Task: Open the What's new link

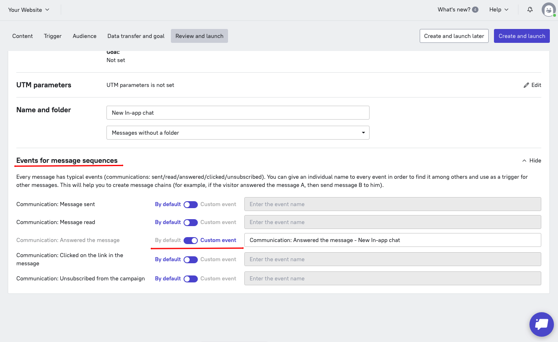Action: tap(454, 10)
